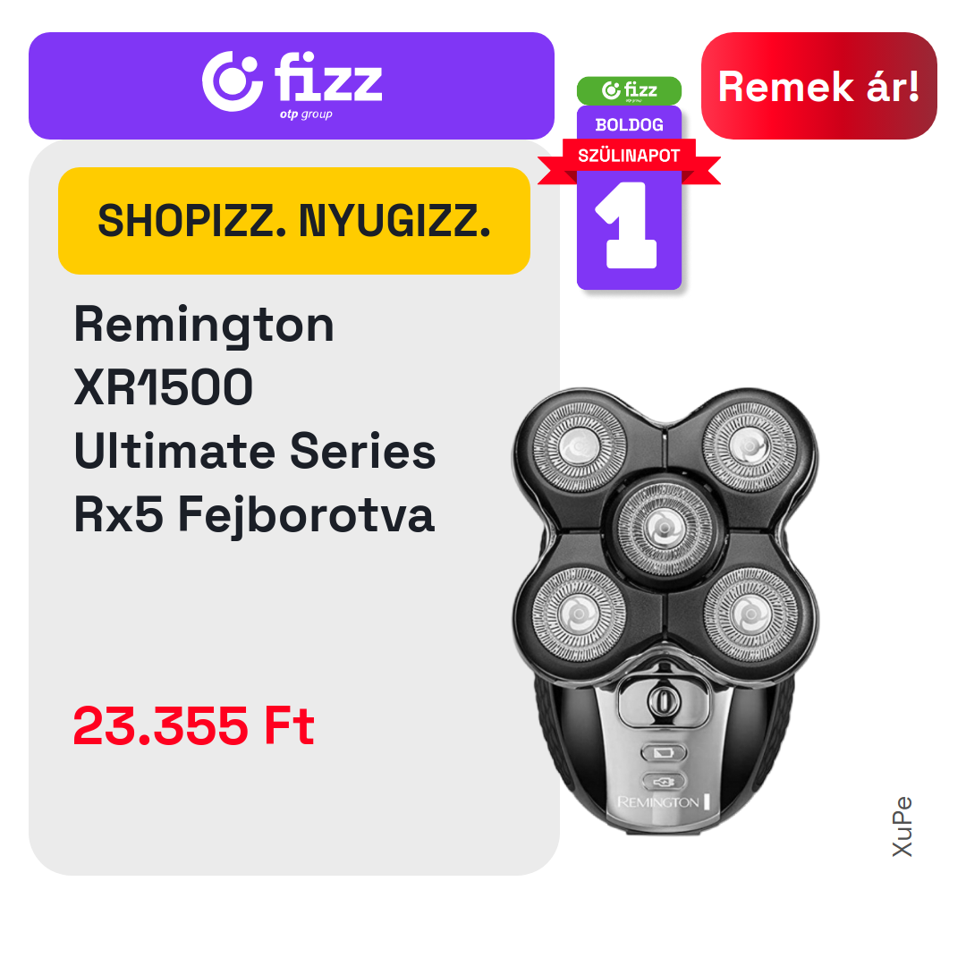The width and height of the screenshot is (966, 966).
Task: Select the yellow SHOPIZZ. NYUGIZZ. banner
Action: tap(294, 221)
